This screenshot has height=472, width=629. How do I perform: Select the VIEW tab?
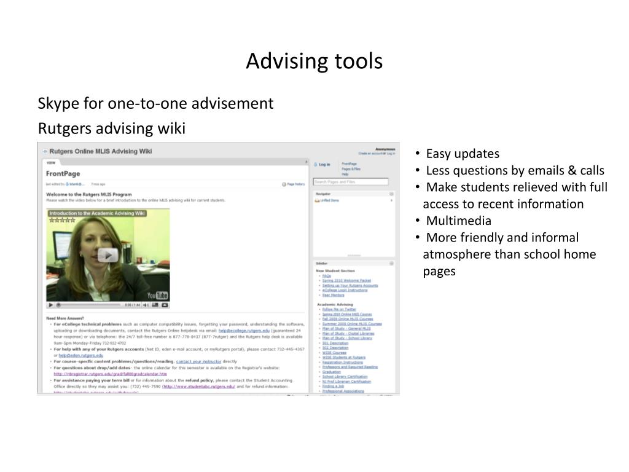pos(51,162)
